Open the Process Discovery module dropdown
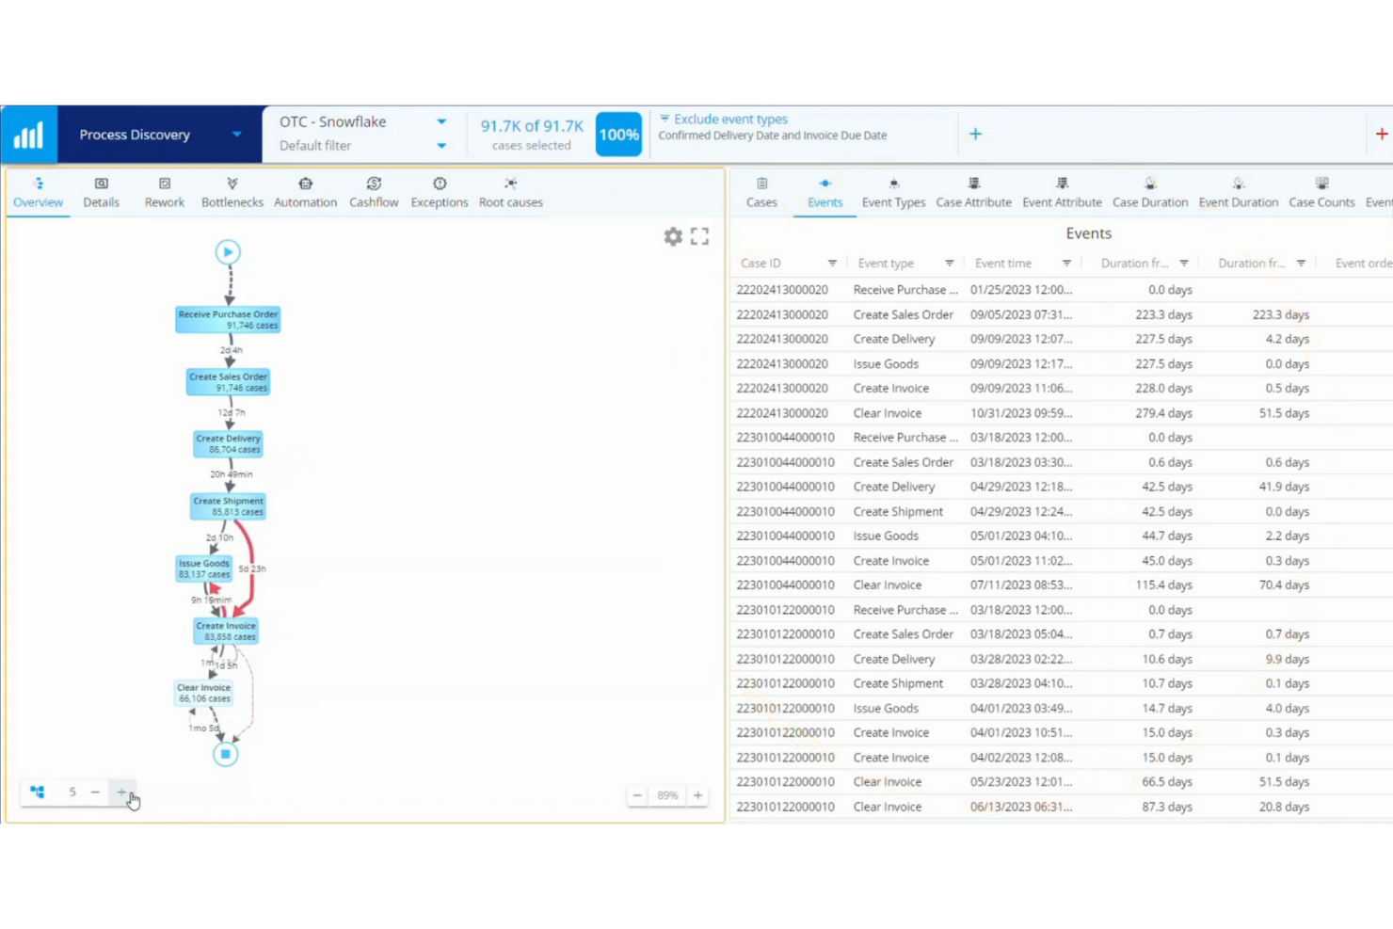The height and width of the screenshot is (929, 1393). tap(236, 134)
